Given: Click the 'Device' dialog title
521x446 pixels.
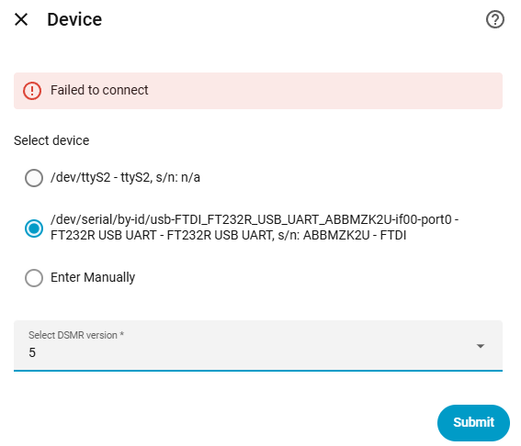Looking at the screenshot, I should coord(74,19).
